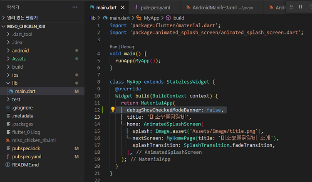Screen dimensions: 312x182
Task: Click the modified dot on android folder
Action: click(x=77, y=50)
